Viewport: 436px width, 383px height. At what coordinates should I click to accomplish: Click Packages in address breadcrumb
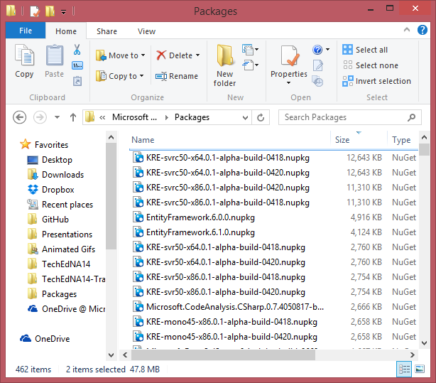click(192, 117)
